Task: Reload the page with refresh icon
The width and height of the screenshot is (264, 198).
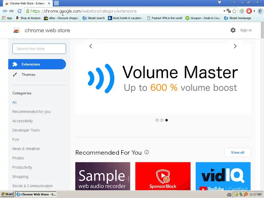Action: 20,11
